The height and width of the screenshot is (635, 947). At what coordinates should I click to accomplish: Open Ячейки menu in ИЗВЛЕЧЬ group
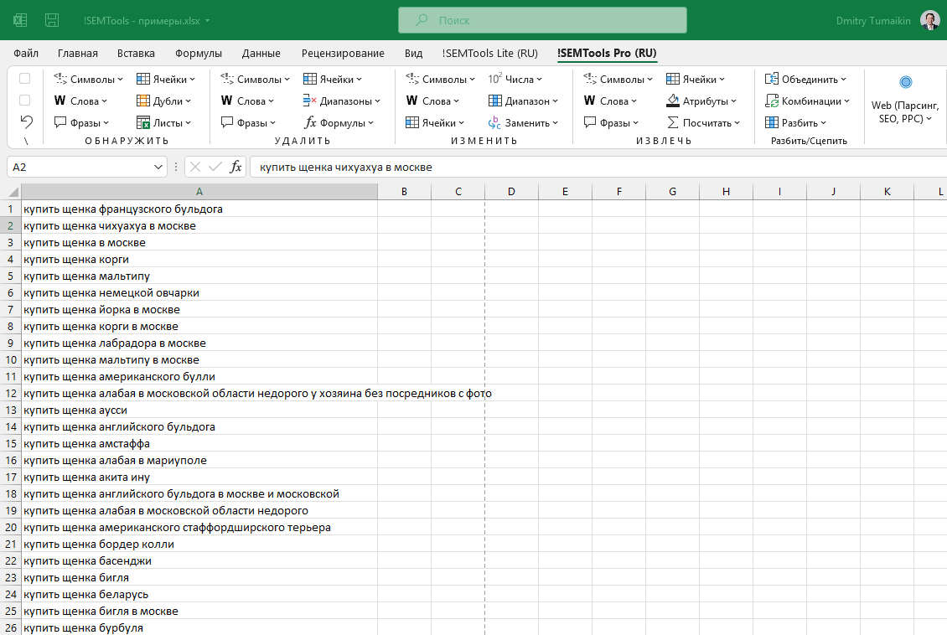695,79
